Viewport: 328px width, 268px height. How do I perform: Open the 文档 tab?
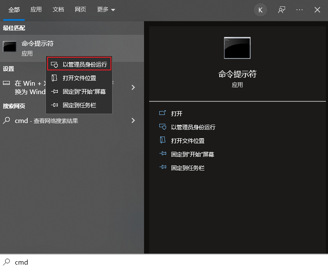(58, 9)
